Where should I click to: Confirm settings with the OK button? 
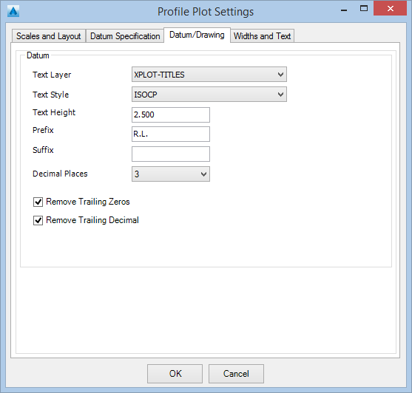tap(175, 374)
